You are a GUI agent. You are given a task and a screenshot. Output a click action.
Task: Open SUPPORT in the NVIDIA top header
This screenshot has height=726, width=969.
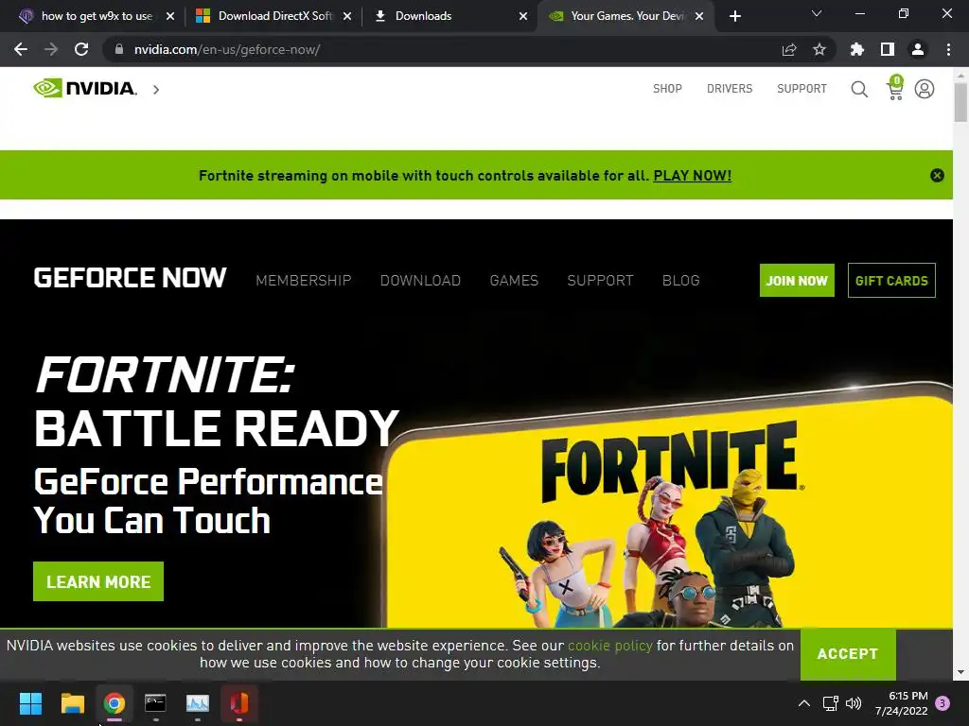tap(802, 89)
